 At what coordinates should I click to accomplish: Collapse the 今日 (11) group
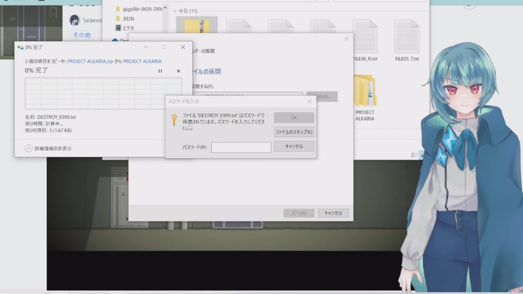(175, 11)
